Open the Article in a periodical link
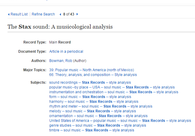Image resolution: width=195 pixels, height=136 pixels. pyautogui.click(x=66, y=51)
